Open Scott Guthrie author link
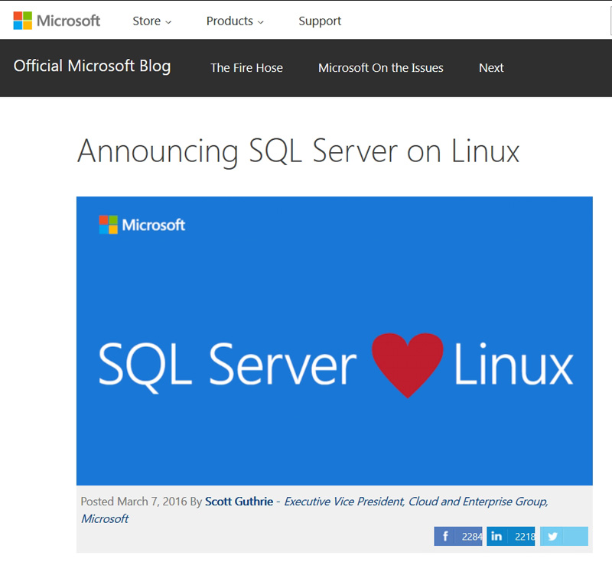The height and width of the screenshot is (578, 612). [239, 502]
